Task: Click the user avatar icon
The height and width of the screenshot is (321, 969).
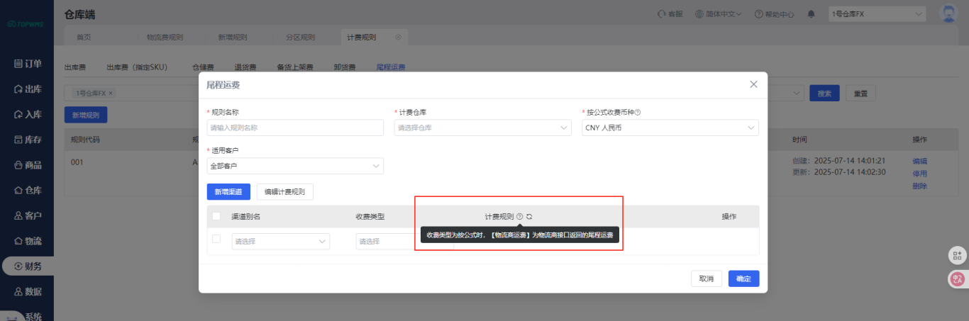Action: (x=948, y=13)
